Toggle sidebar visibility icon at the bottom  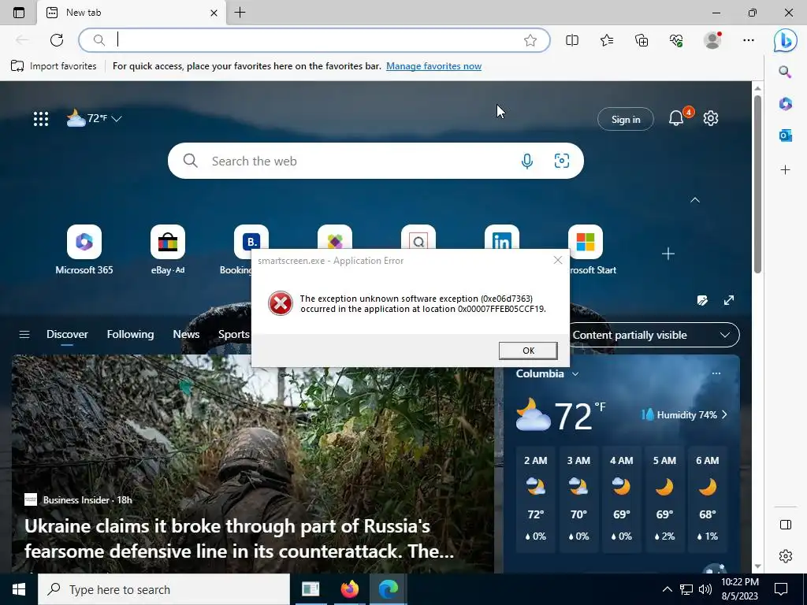(x=786, y=524)
